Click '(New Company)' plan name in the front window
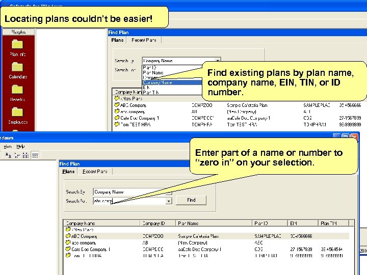This screenshot has width=367, height=275. [x=193, y=243]
